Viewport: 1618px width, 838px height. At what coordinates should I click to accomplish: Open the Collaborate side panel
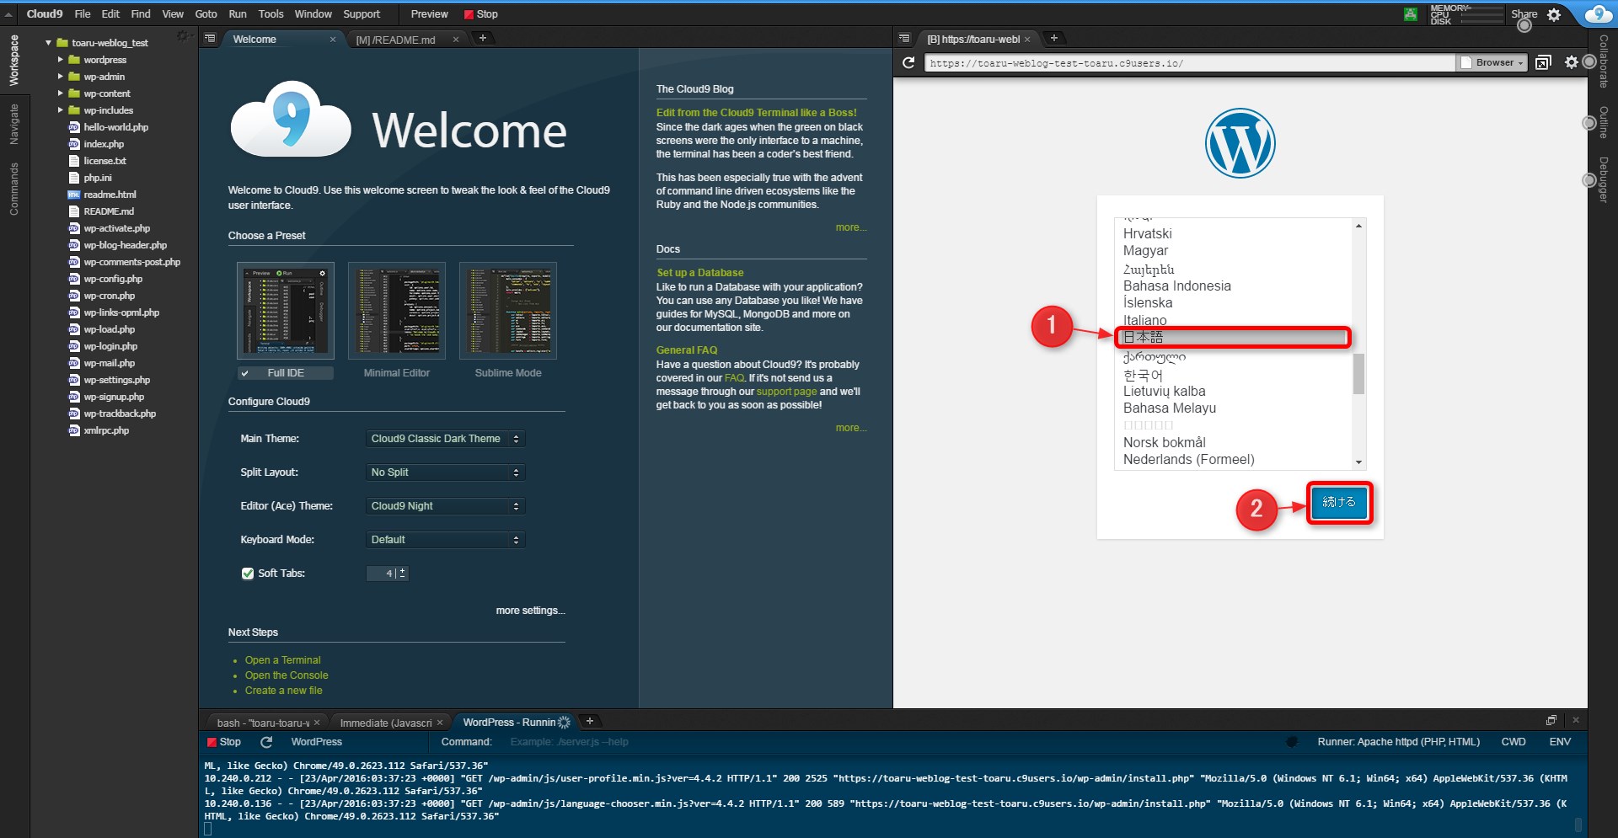pyautogui.click(x=1603, y=61)
